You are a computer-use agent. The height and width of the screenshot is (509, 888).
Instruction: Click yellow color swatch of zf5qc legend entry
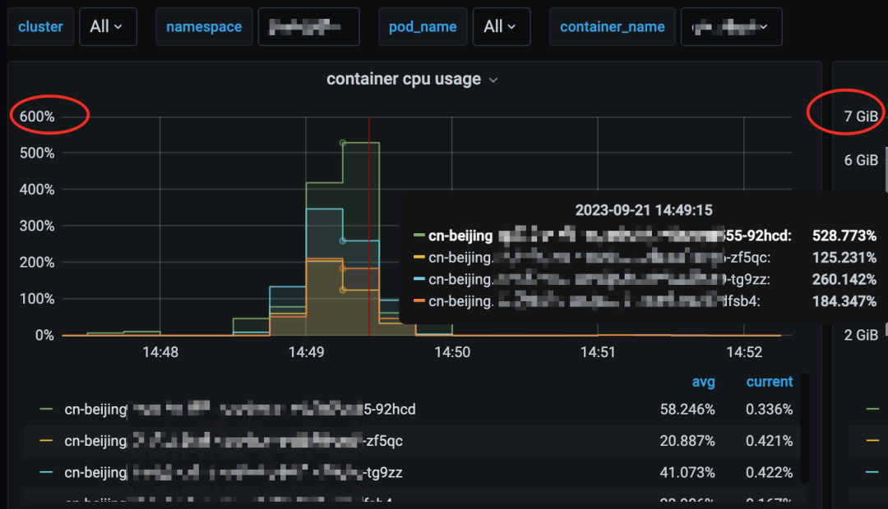point(46,441)
